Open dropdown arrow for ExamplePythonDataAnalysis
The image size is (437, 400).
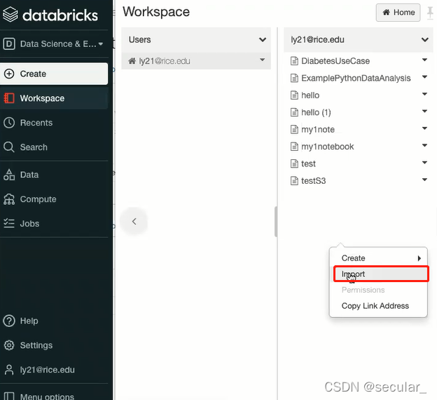point(424,76)
